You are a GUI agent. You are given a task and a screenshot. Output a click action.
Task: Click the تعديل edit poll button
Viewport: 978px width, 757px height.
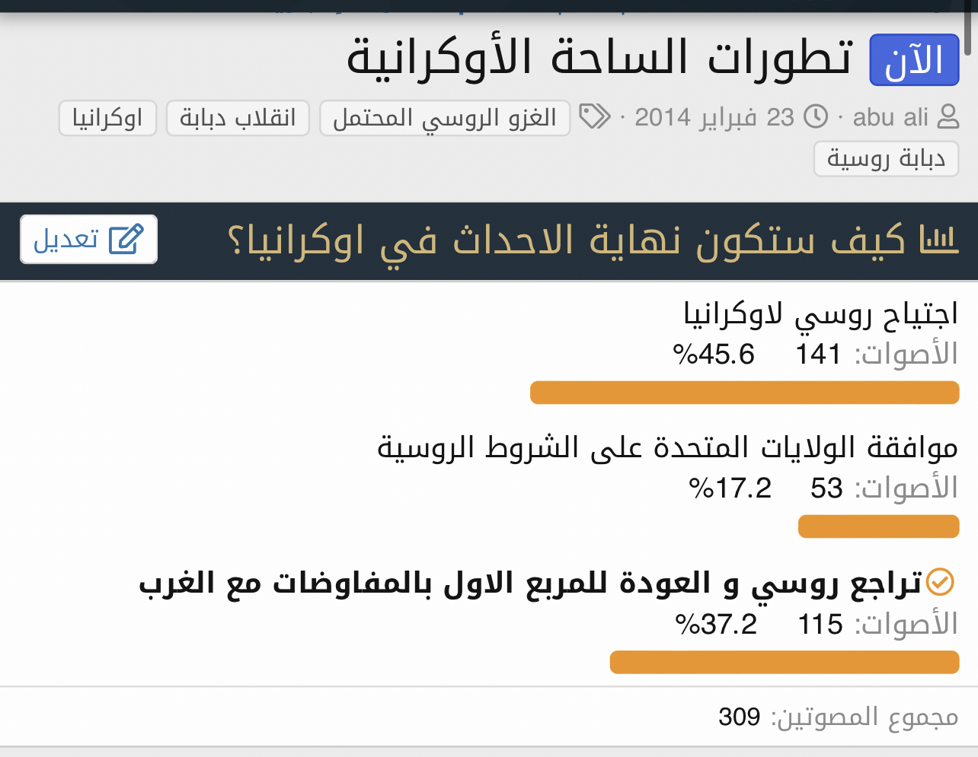click(89, 240)
